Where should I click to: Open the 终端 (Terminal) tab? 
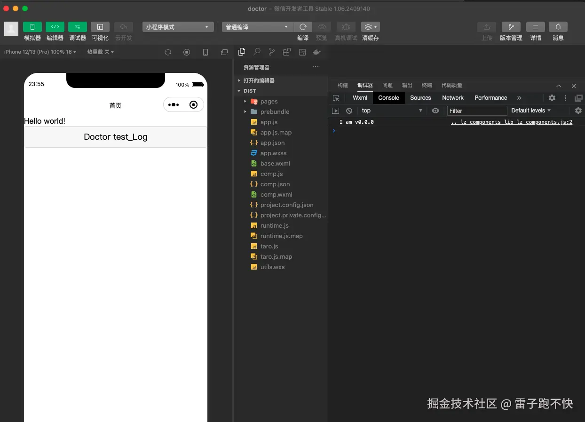[x=426, y=85]
